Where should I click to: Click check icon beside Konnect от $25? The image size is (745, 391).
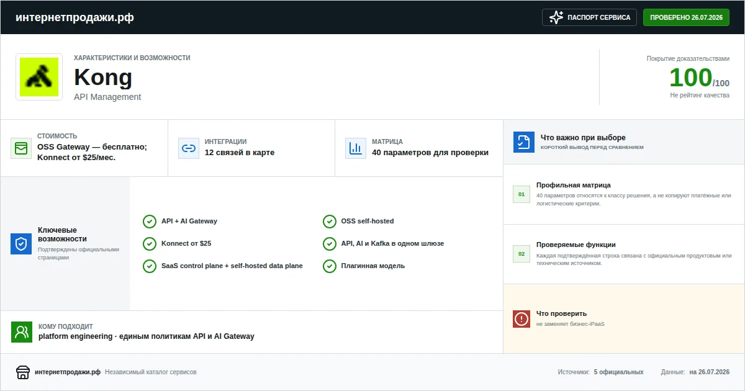click(150, 244)
